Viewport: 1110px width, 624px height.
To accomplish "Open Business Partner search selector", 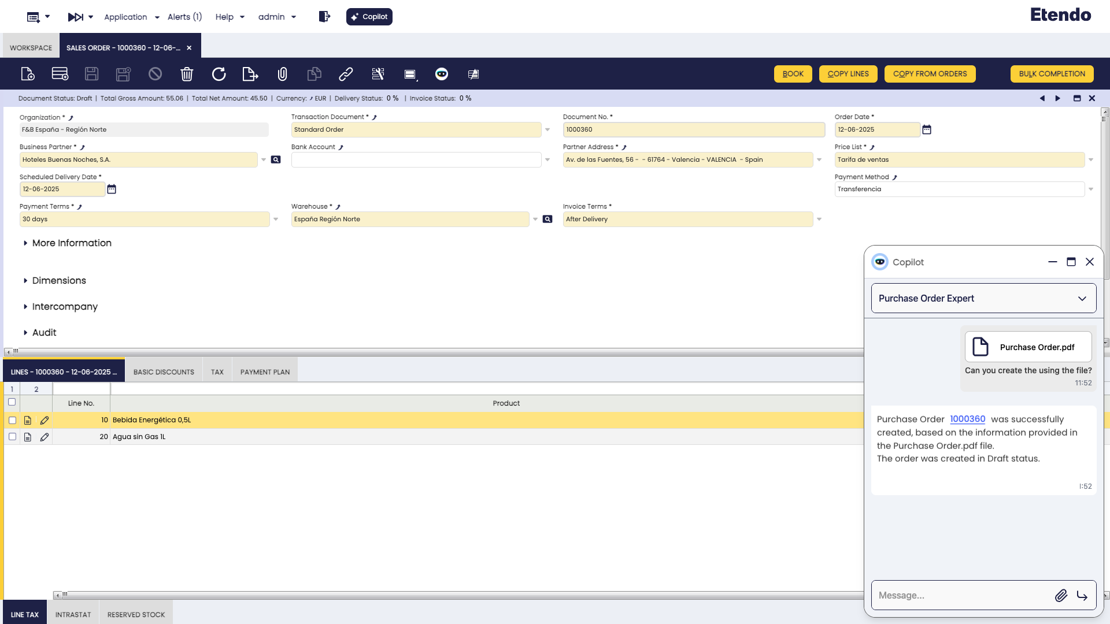I will coord(276,159).
